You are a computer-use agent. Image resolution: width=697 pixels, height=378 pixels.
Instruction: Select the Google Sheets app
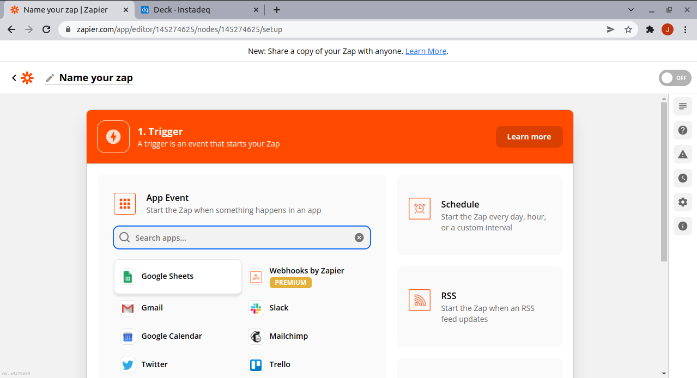pyautogui.click(x=178, y=277)
